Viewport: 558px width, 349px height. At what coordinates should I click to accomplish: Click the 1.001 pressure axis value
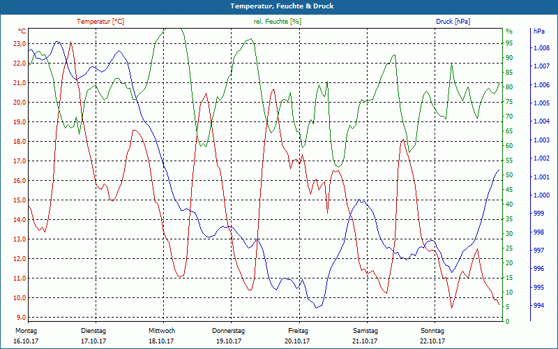pyautogui.click(x=542, y=177)
